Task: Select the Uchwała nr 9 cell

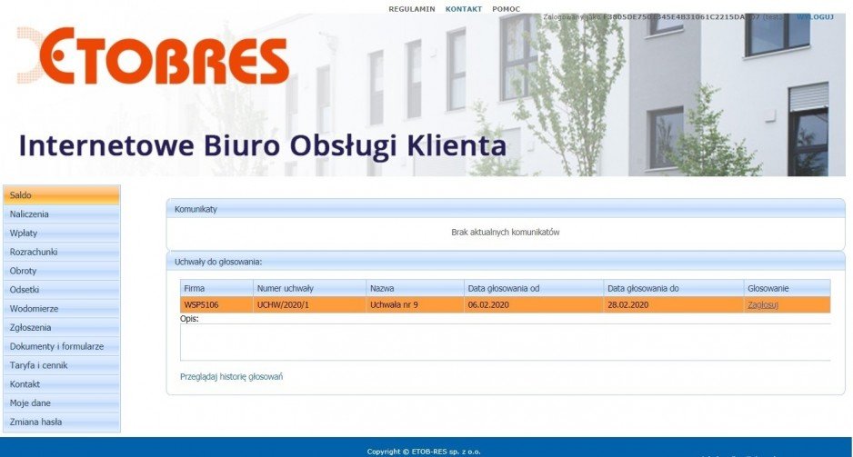Action: (x=415, y=305)
